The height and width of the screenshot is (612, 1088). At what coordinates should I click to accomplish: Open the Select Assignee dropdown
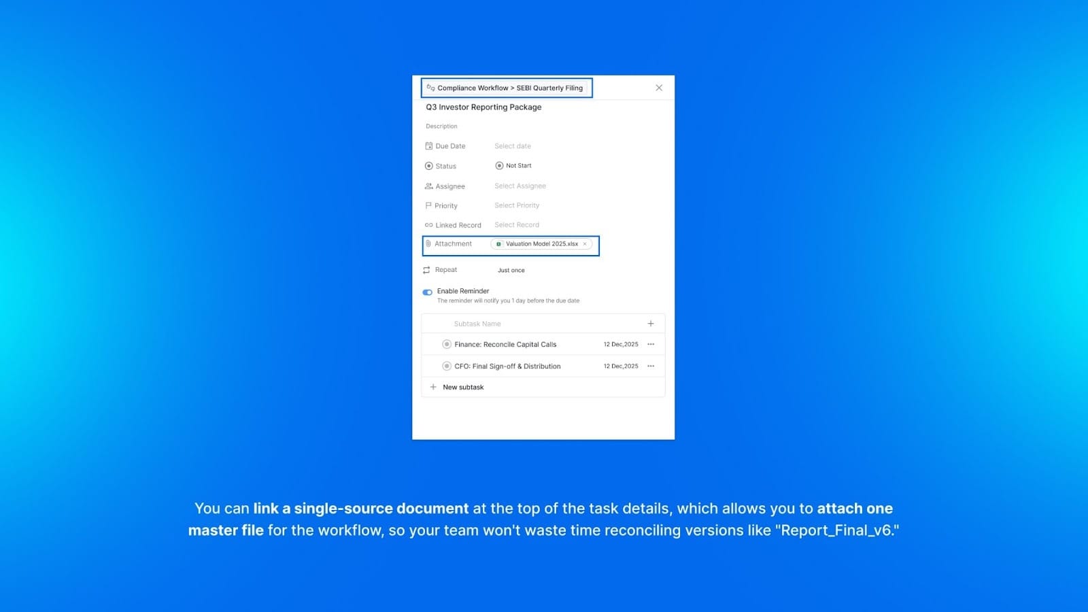(520, 186)
